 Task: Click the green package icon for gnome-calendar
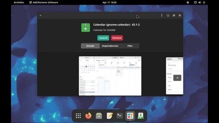[x=86, y=28]
